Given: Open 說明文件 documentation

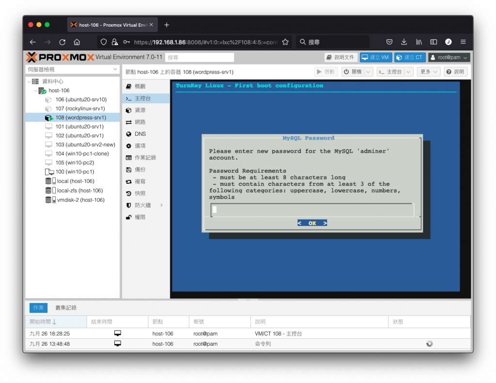Looking at the screenshot, I should (341, 57).
